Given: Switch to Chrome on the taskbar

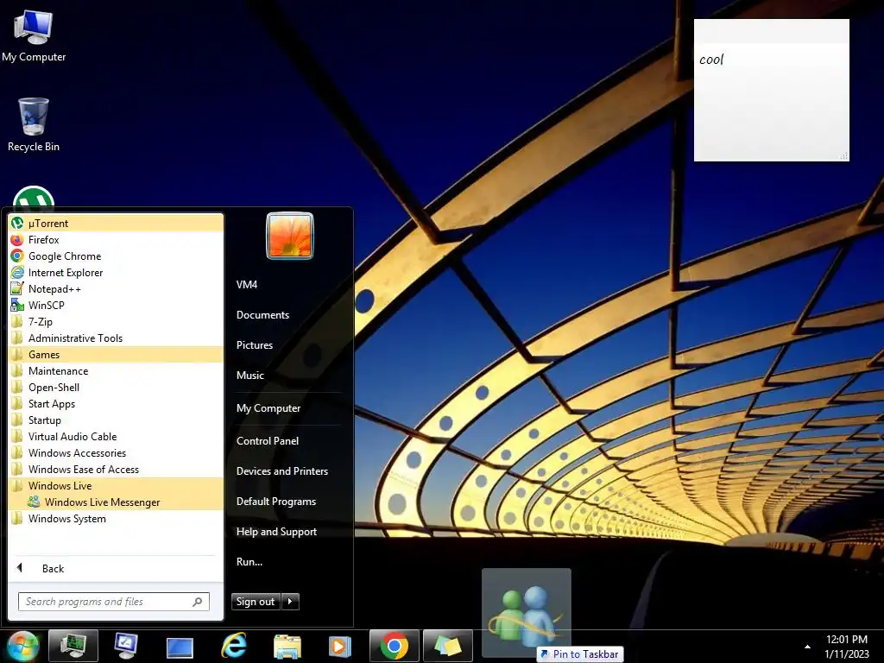Looking at the screenshot, I should (x=394, y=646).
